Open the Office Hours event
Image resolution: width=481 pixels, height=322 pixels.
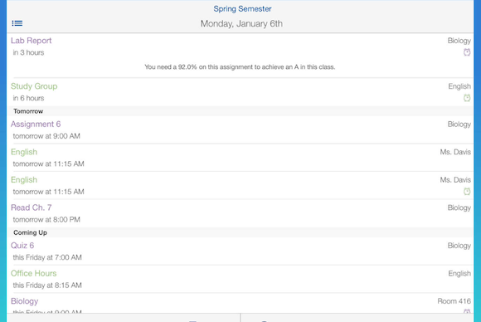pos(34,274)
